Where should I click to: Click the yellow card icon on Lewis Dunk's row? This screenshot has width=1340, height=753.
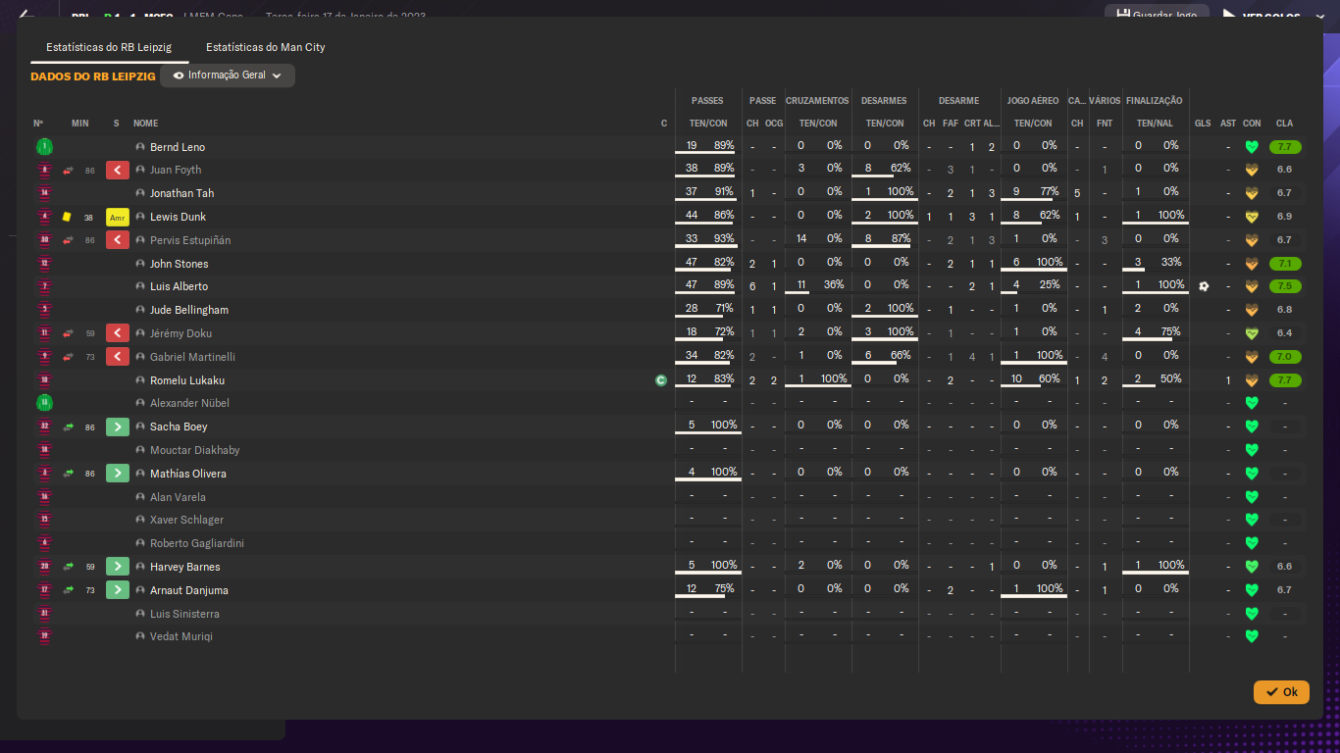pyautogui.click(x=67, y=217)
